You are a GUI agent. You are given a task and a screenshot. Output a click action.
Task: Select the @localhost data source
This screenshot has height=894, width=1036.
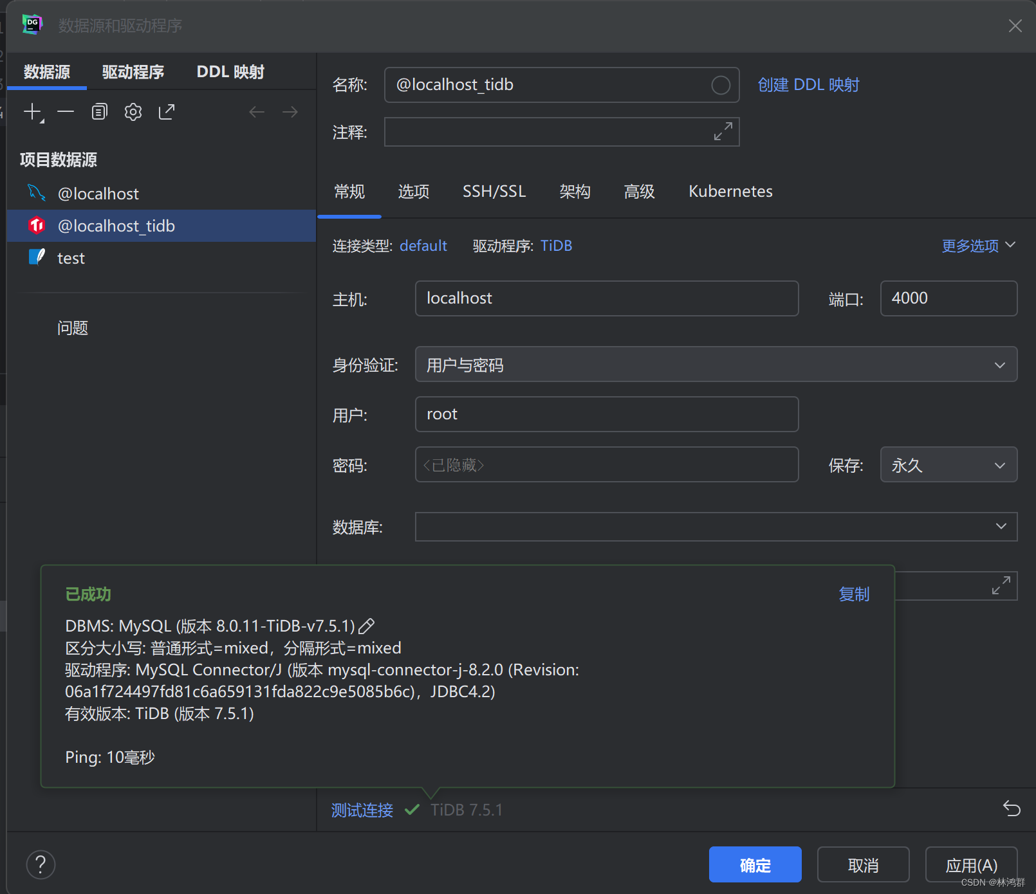(x=161, y=194)
